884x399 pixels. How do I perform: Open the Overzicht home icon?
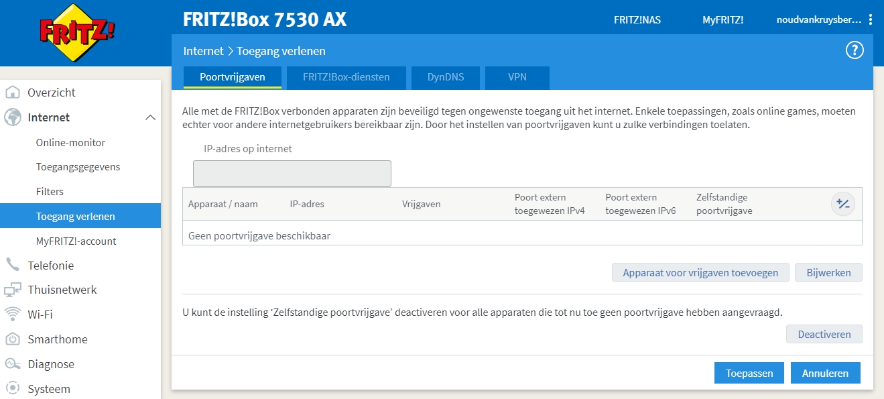(14, 93)
